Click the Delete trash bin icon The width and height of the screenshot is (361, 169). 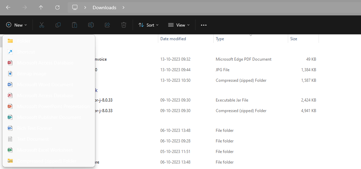pyautogui.click(x=124, y=25)
